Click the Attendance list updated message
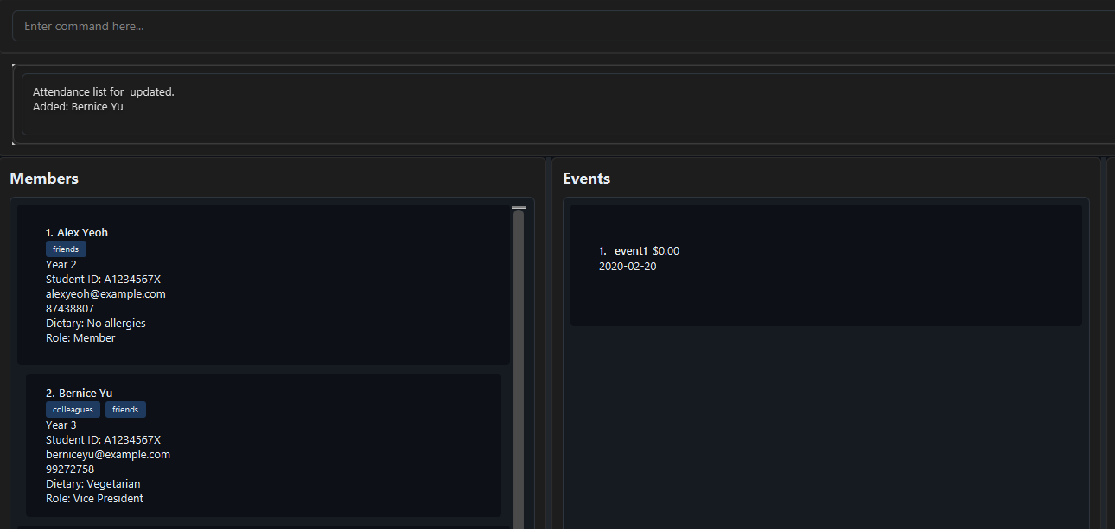Image resolution: width=1115 pixels, height=529 pixels. [x=104, y=91]
